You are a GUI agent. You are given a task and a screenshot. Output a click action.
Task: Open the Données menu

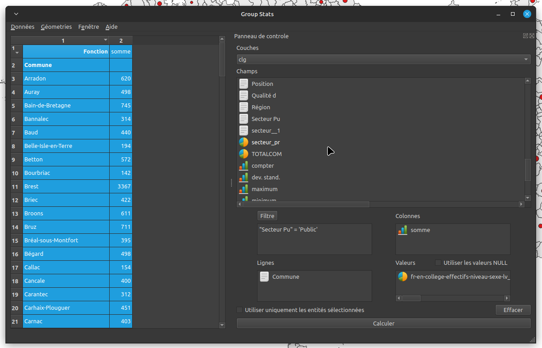click(x=22, y=27)
